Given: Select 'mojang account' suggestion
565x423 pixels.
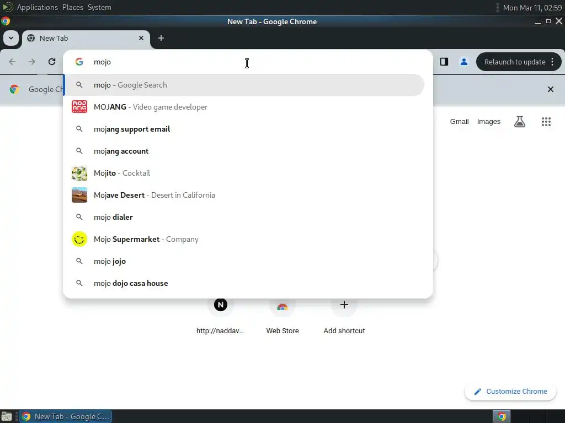Looking at the screenshot, I should tap(244, 151).
